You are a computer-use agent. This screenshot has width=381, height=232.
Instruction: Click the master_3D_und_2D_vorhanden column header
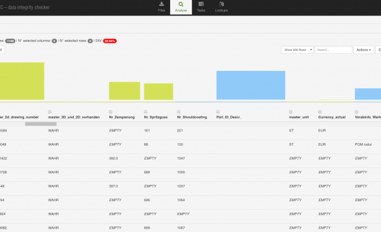(x=74, y=117)
